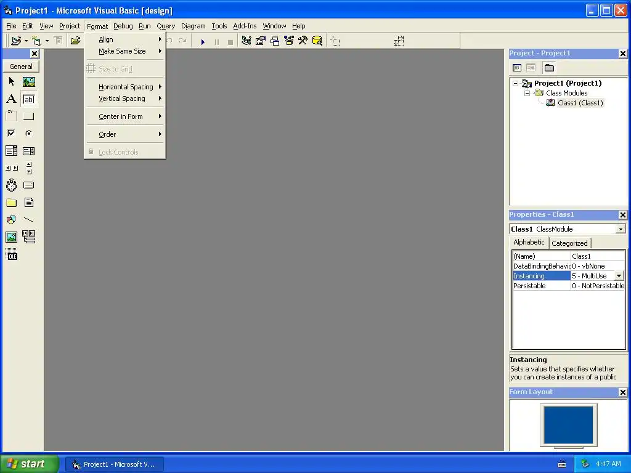Viewport: 631px width, 473px height.
Task: Select the DirListBox folder control tool
Action: [11, 202]
